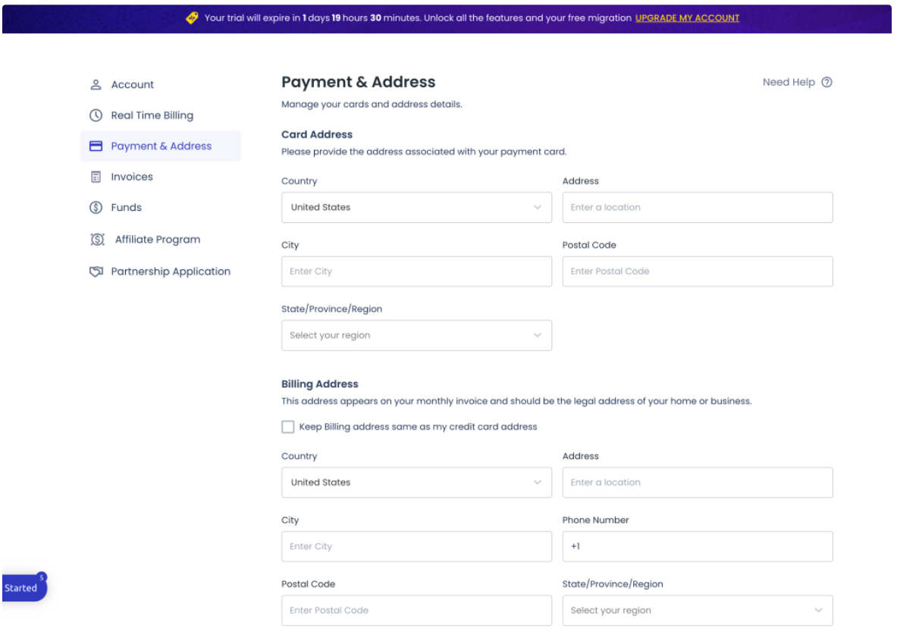
Task: Click the Upgrade My Account link
Action: [x=687, y=18]
